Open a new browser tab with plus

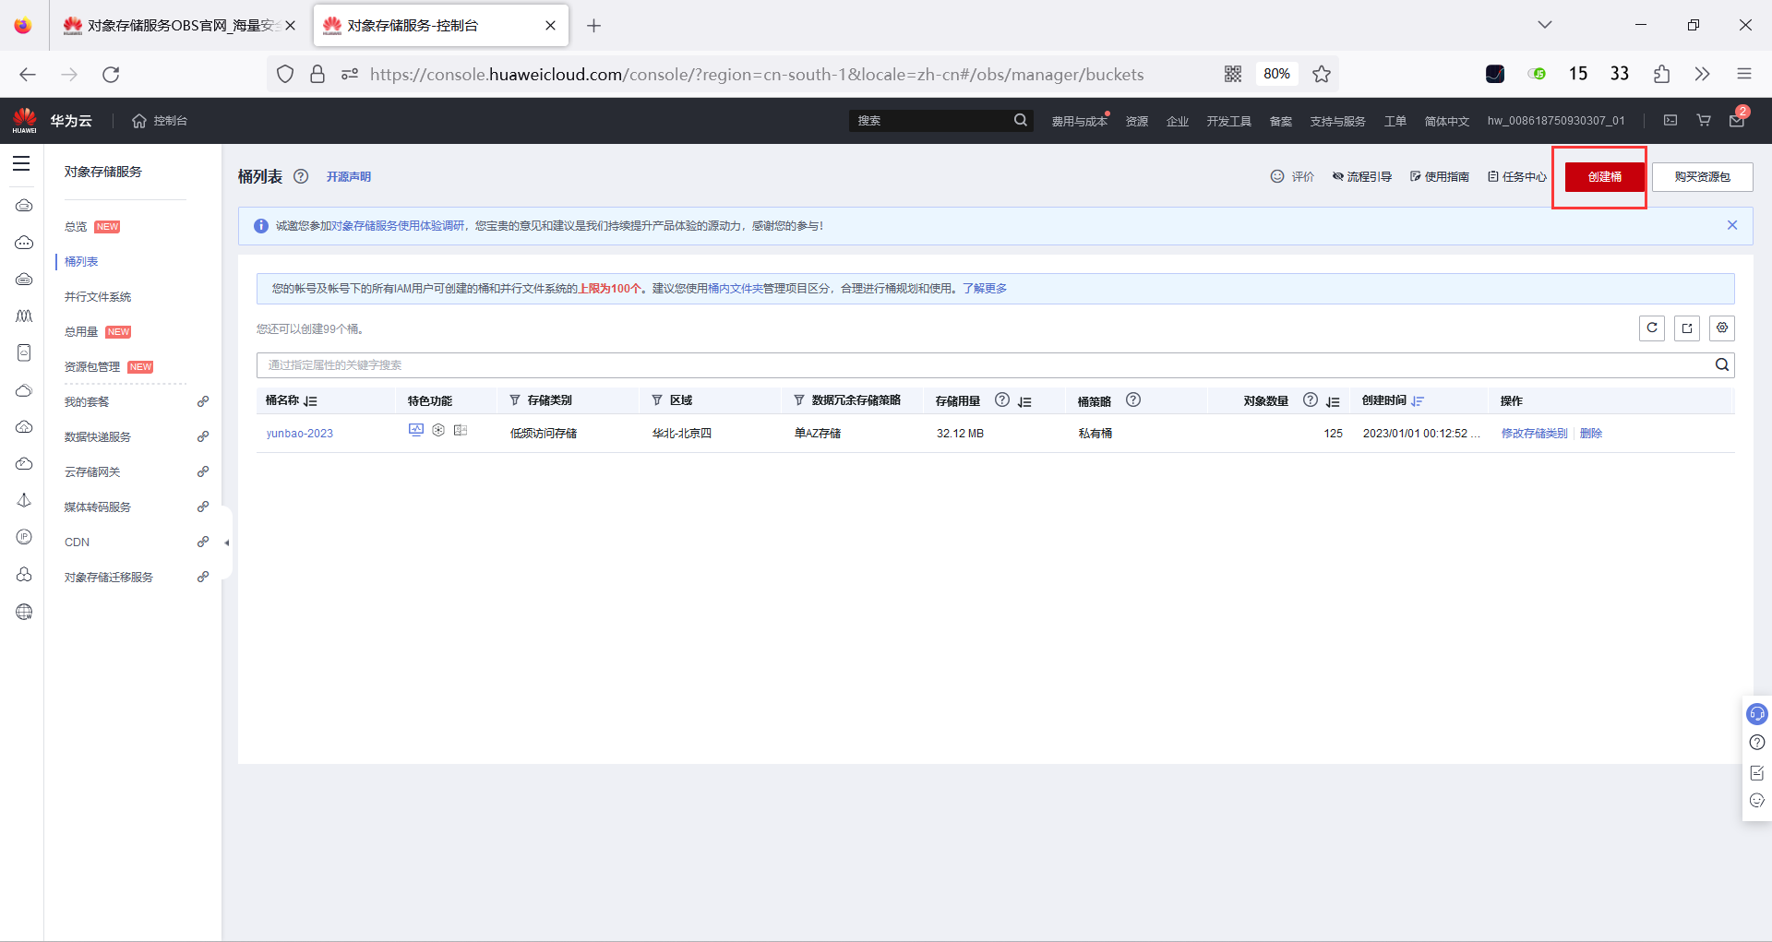tap(593, 26)
